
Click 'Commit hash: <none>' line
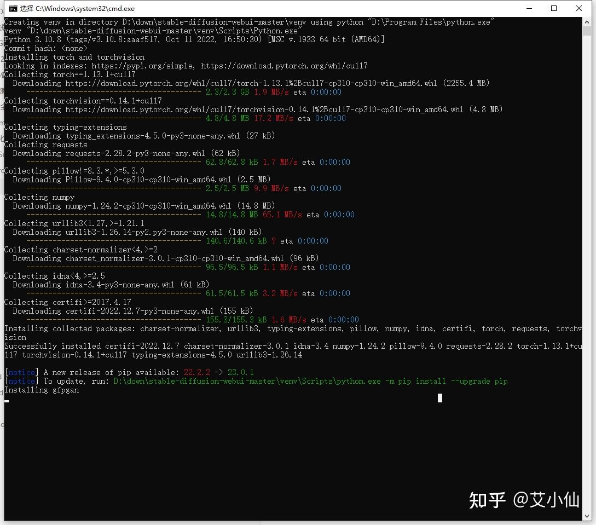pos(46,48)
